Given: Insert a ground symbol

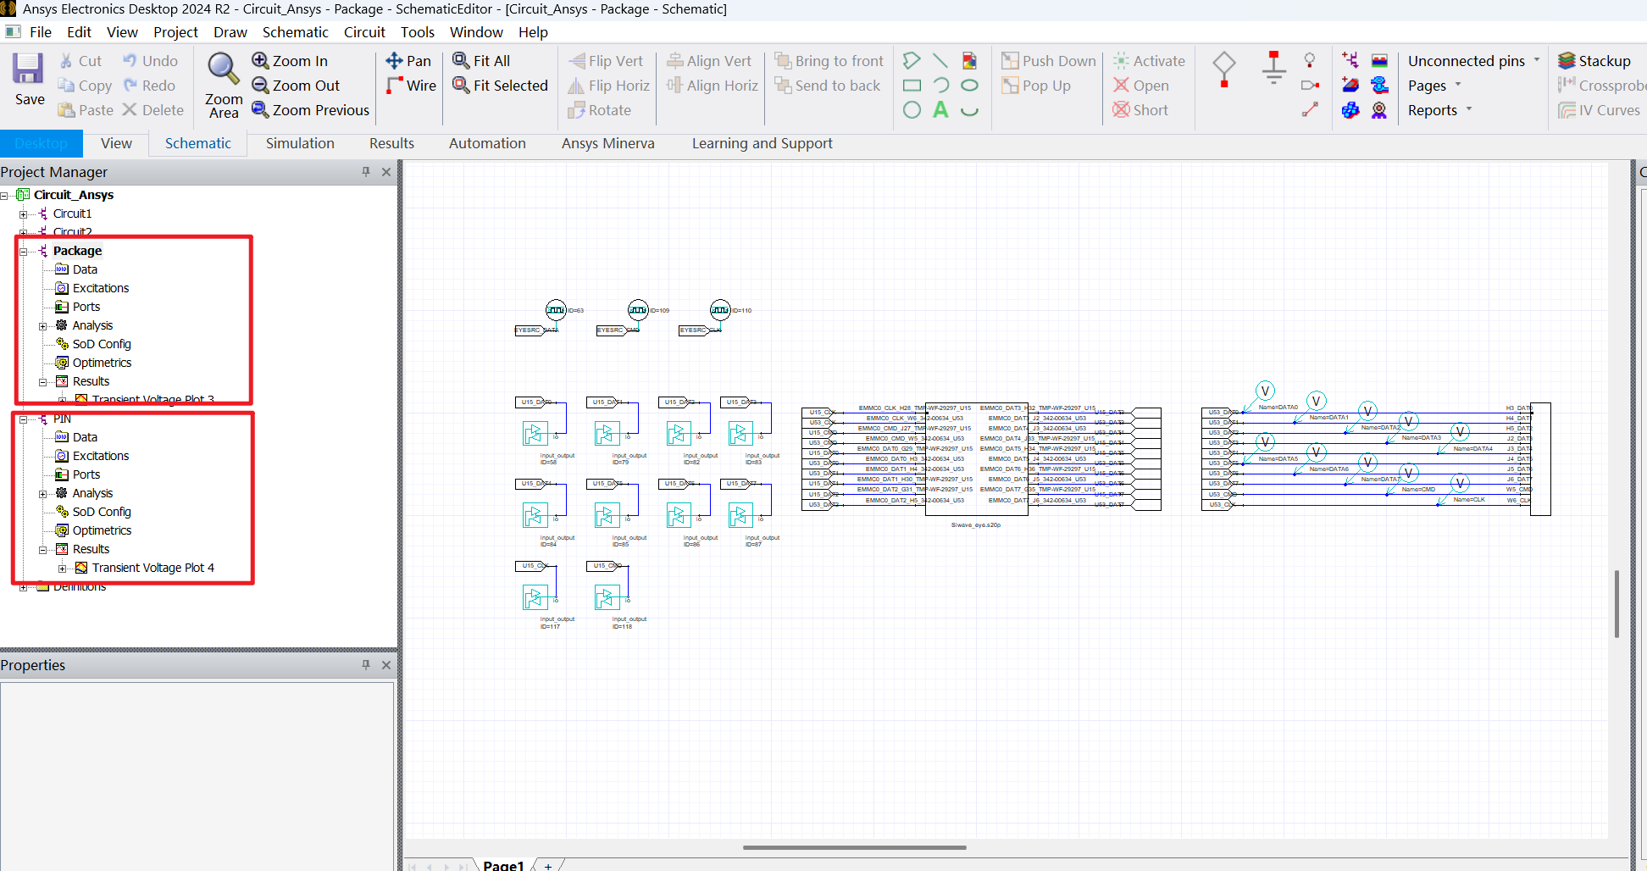Looking at the screenshot, I should point(1273,68).
